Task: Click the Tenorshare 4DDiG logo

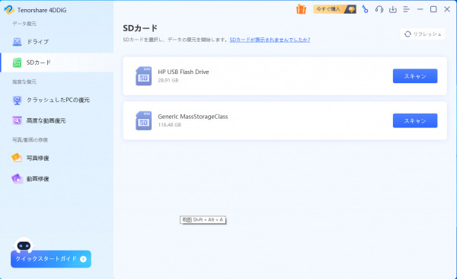Action: (9, 10)
